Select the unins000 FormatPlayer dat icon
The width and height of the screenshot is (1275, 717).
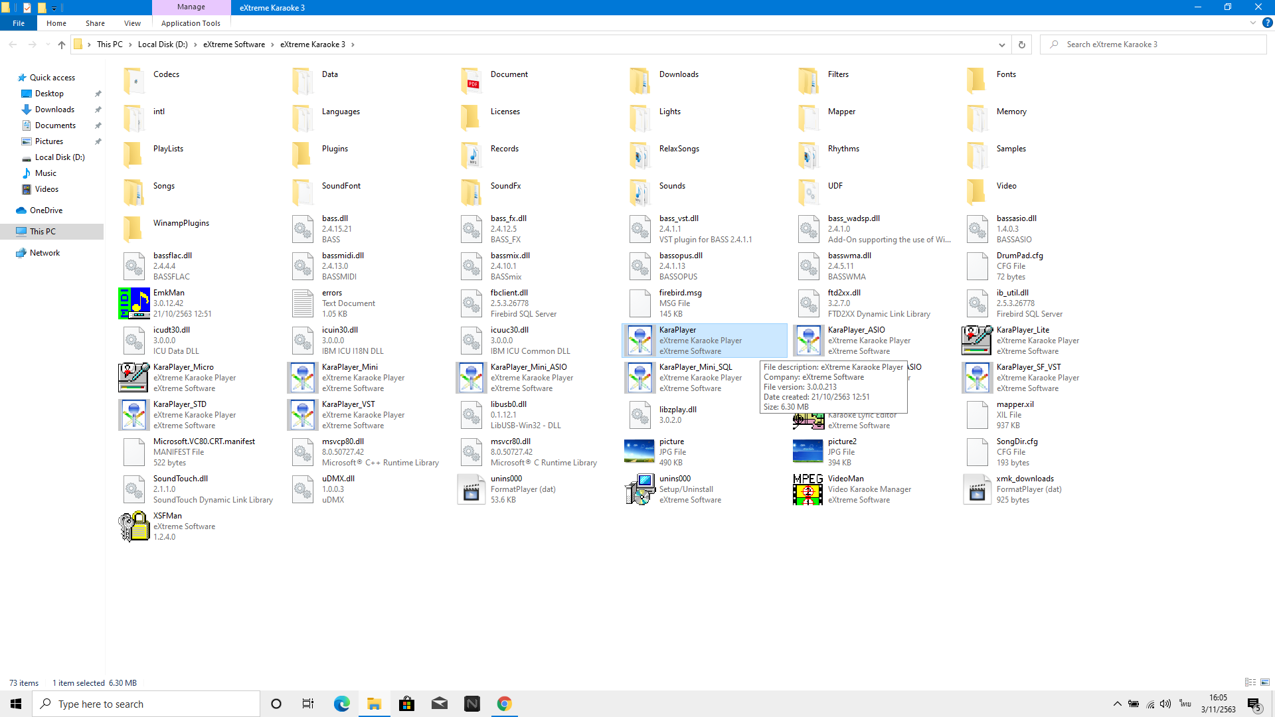471,489
